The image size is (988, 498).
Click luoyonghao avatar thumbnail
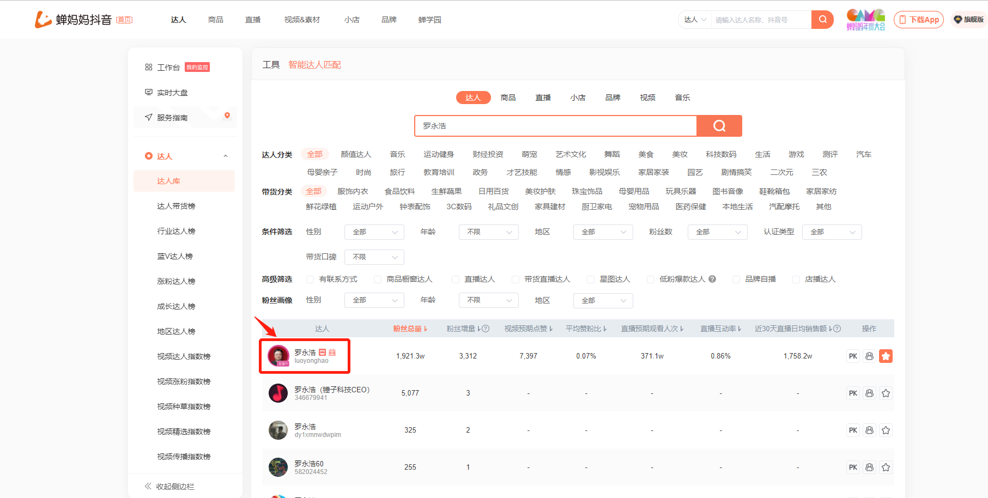click(278, 356)
